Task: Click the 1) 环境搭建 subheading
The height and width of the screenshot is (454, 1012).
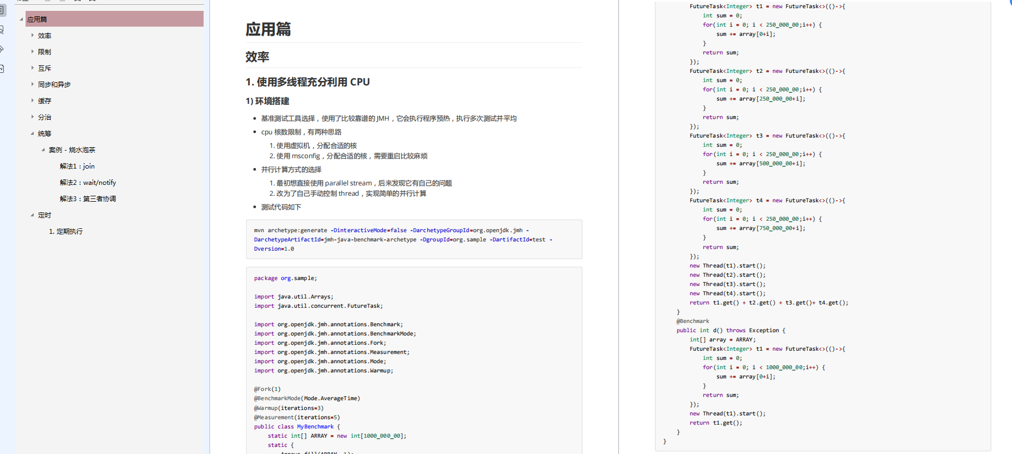Action: pos(267,101)
